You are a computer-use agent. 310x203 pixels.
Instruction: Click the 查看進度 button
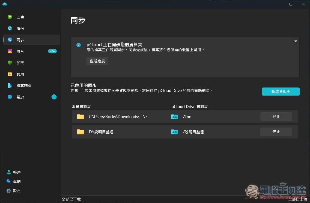[x=97, y=61]
